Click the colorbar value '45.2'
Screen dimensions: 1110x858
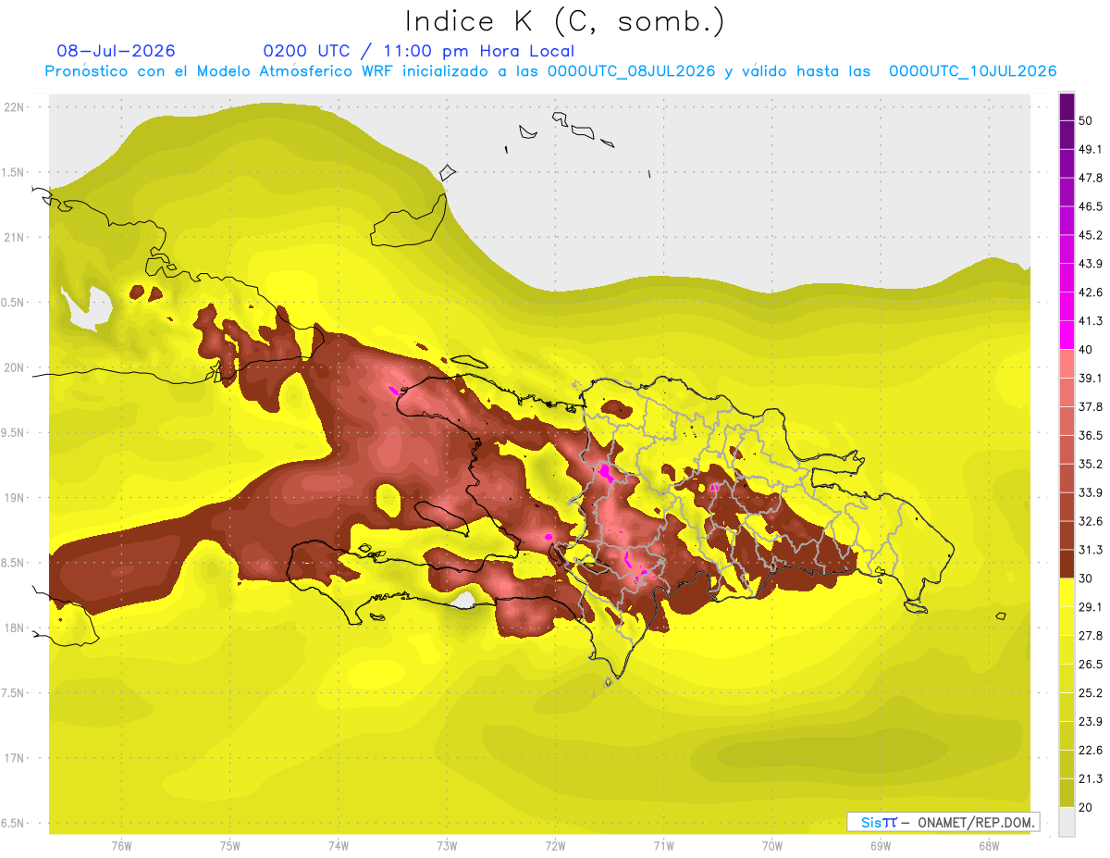pyautogui.click(x=1091, y=235)
